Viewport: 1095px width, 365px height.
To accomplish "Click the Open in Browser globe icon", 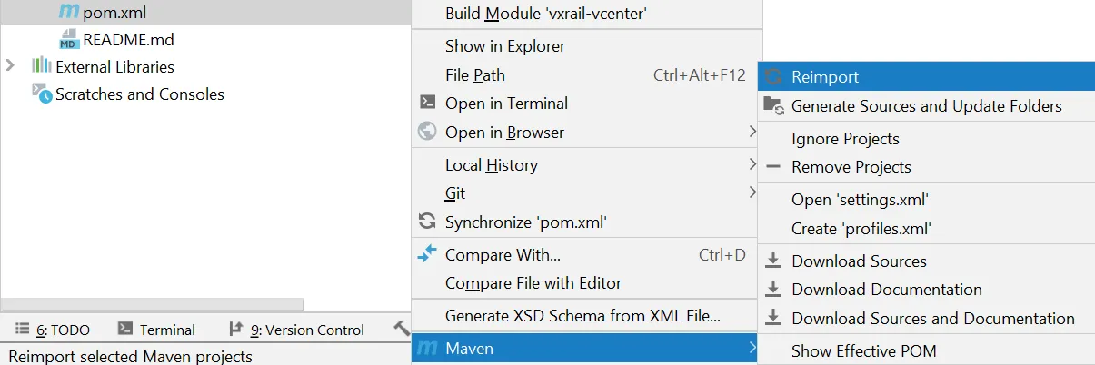I will pyautogui.click(x=427, y=132).
